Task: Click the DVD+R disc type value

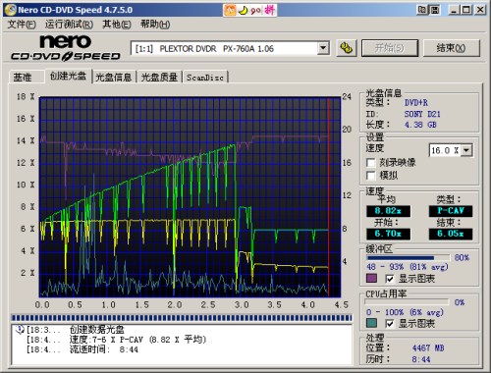Action: click(416, 103)
